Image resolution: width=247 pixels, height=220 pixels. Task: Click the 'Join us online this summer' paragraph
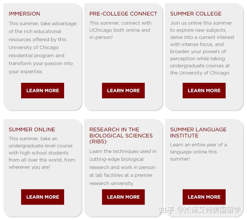tap(202, 48)
